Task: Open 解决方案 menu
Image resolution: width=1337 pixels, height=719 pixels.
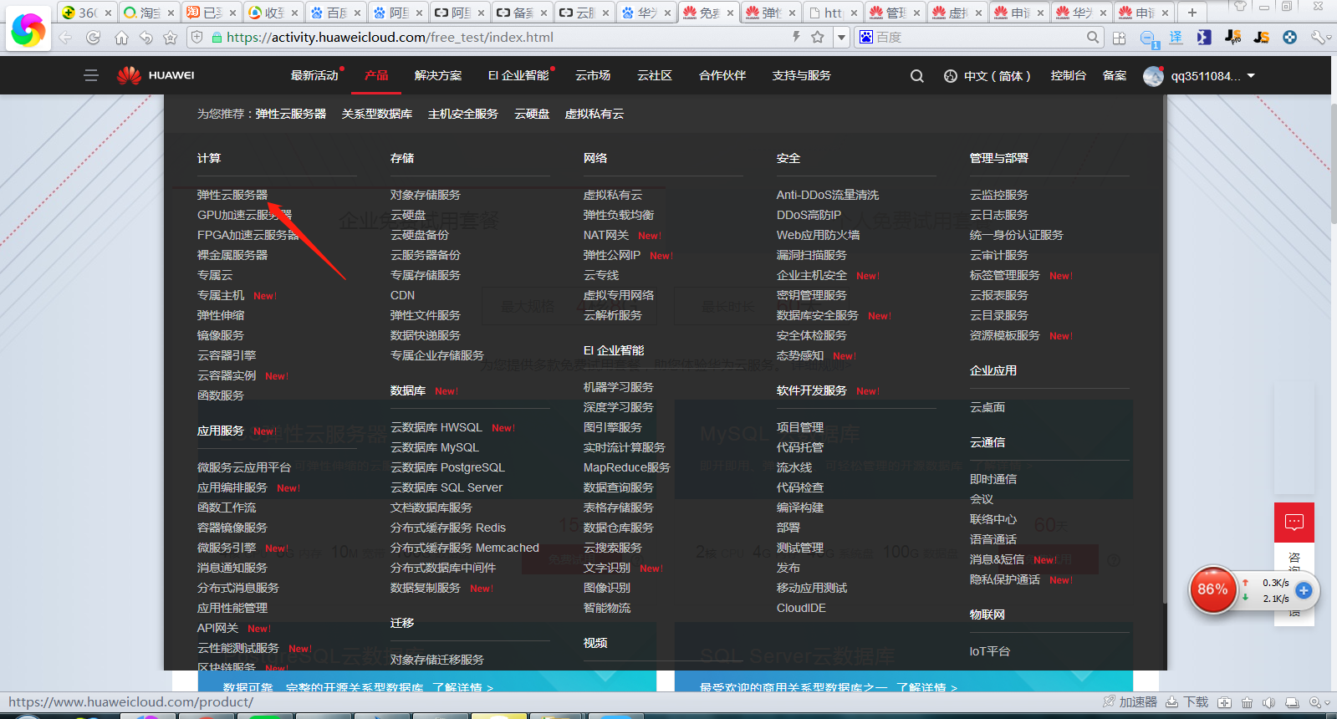Action: (x=438, y=75)
